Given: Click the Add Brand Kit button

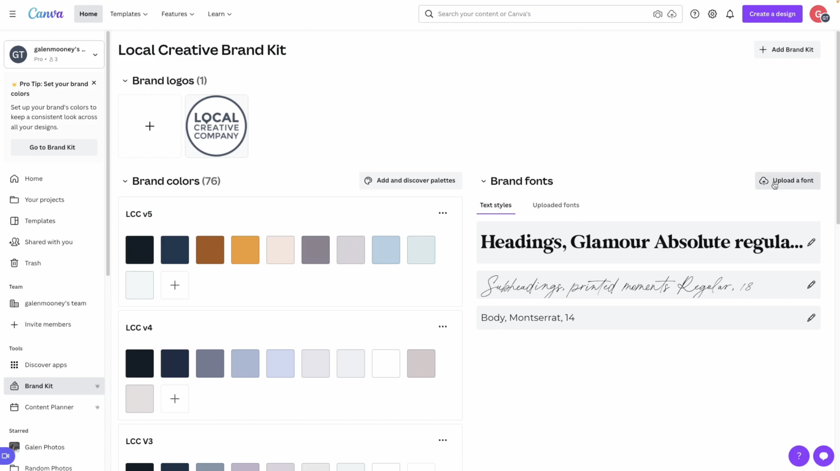Looking at the screenshot, I should [x=786, y=49].
